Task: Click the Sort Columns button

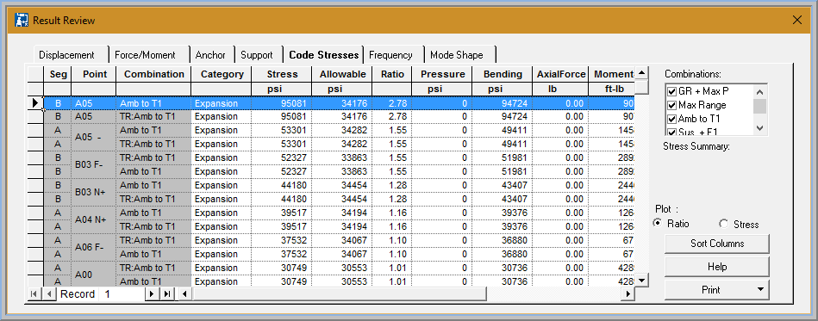Action: (717, 244)
